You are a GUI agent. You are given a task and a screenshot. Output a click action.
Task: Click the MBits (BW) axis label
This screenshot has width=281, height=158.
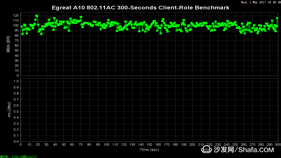point(8,44)
